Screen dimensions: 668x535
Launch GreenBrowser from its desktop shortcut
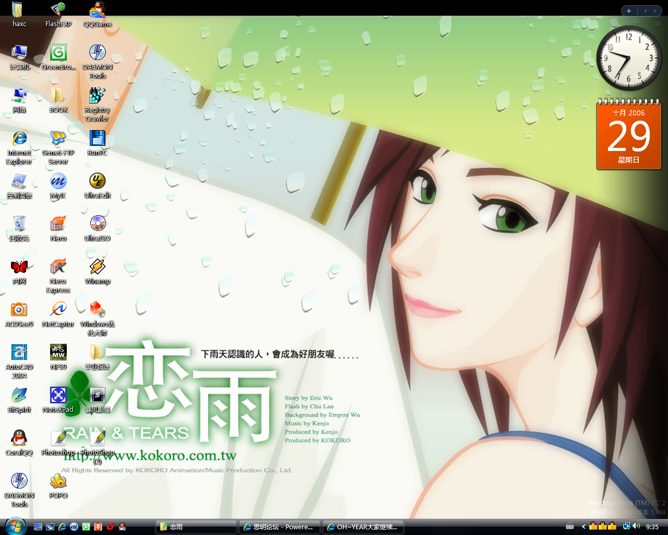tap(58, 57)
